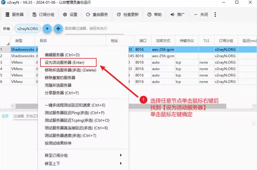Select 分享服务器 (Ctrl+F) menu entry
This screenshot has width=257, height=170.
point(62,93)
